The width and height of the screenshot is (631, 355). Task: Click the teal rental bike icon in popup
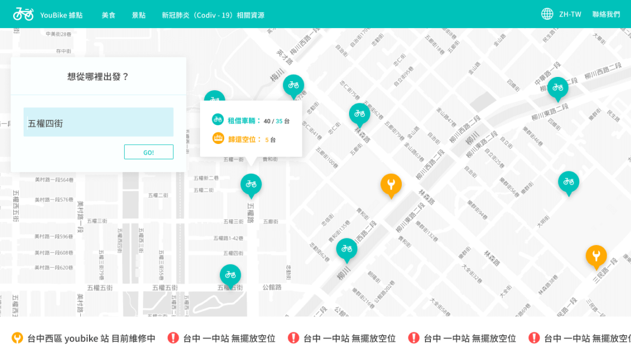218,120
